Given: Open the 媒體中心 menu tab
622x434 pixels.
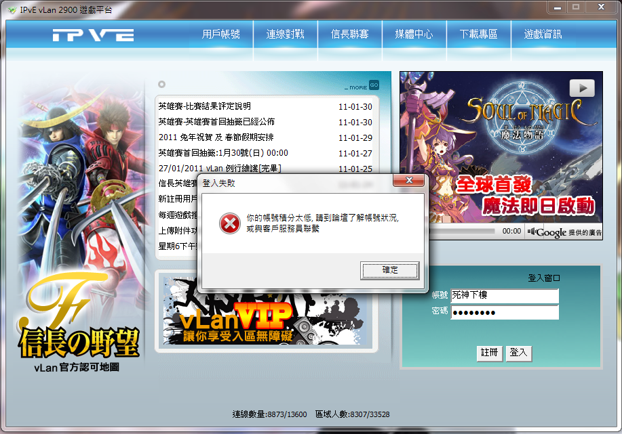Looking at the screenshot, I should pos(414,35).
